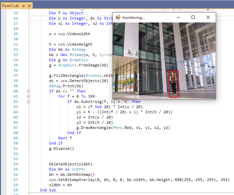Pin the Form1.vb tab
This screenshot has height=195, width=234.
[x=24, y=6]
